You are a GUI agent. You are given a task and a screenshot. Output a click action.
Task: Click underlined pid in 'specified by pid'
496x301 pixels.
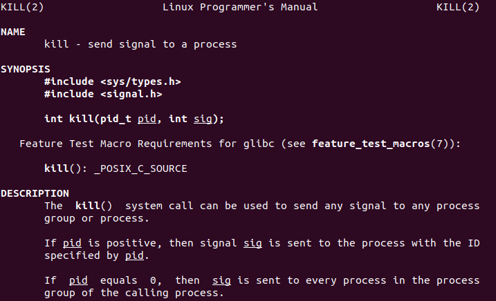[x=134, y=255]
